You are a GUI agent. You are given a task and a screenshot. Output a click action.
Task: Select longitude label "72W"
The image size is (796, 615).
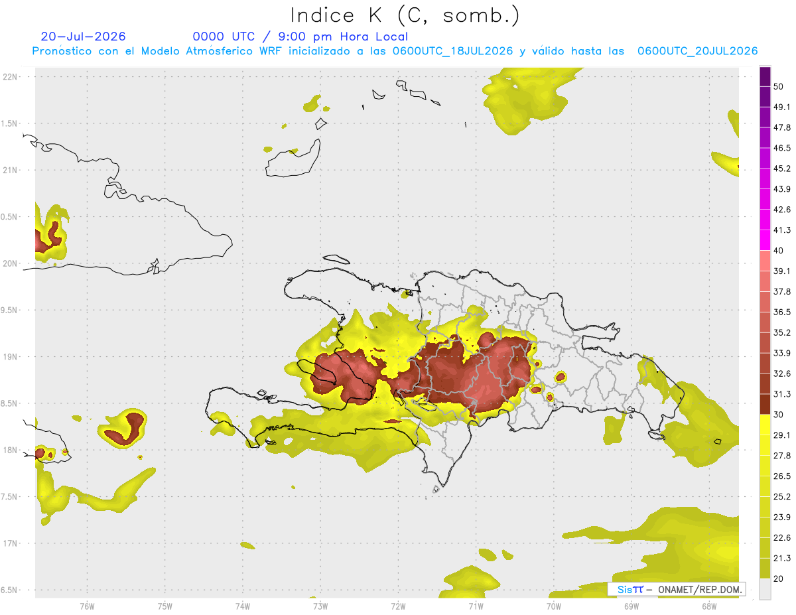(398, 606)
